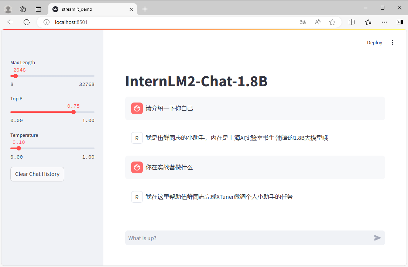408x267 pixels.
Task: Click the 32768 maximum label
Action: [87, 84]
